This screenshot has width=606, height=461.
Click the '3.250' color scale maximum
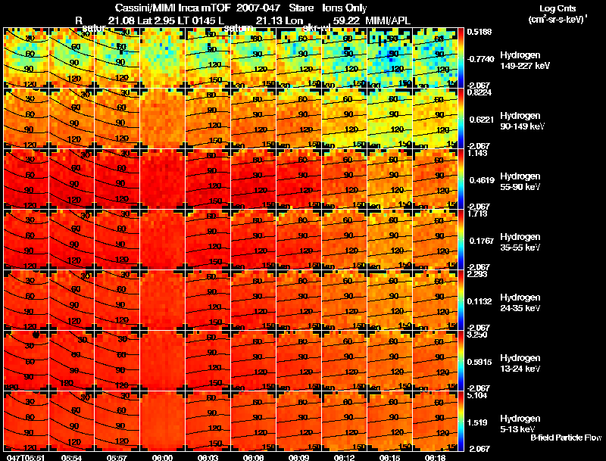(477, 335)
